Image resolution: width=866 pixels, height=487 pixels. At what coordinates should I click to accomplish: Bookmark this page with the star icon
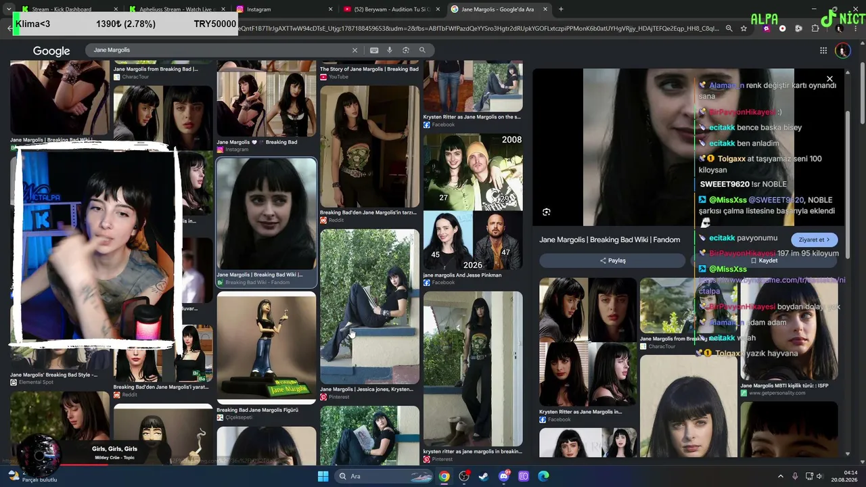pyautogui.click(x=744, y=28)
